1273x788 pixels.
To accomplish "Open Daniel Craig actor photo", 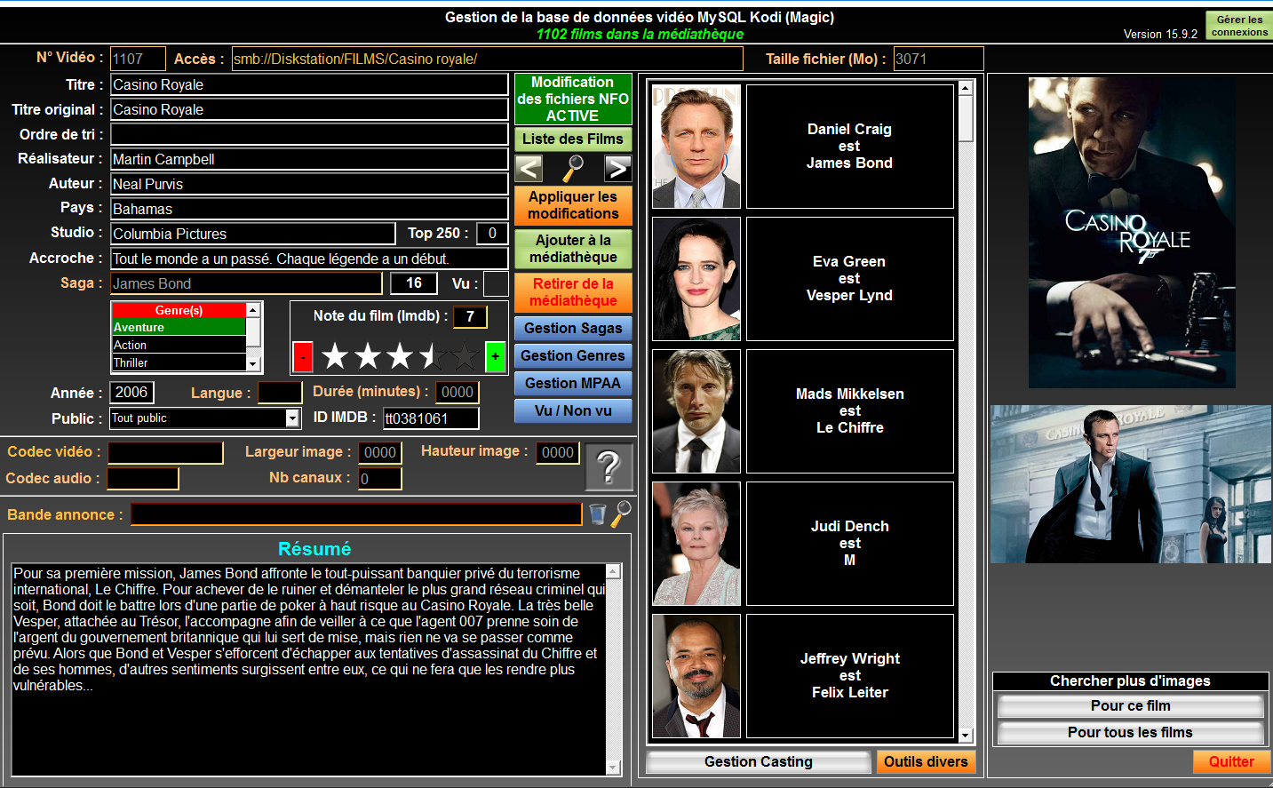I will click(696, 147).
